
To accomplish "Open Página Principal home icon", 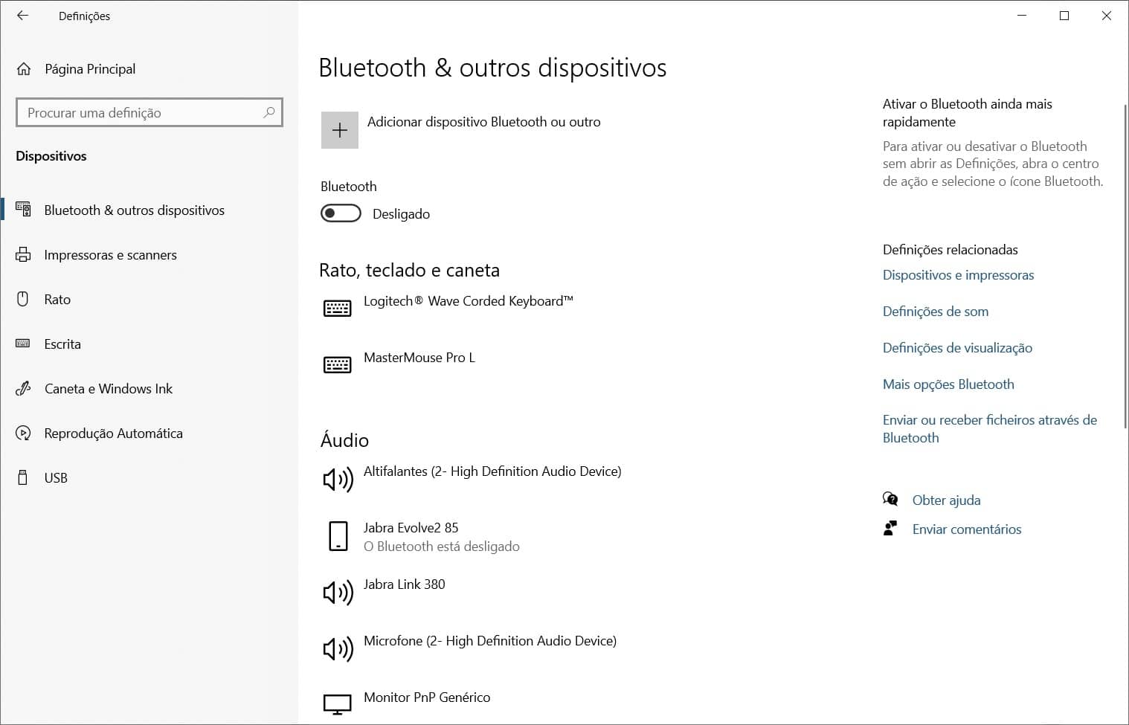I will coord(24,69).
